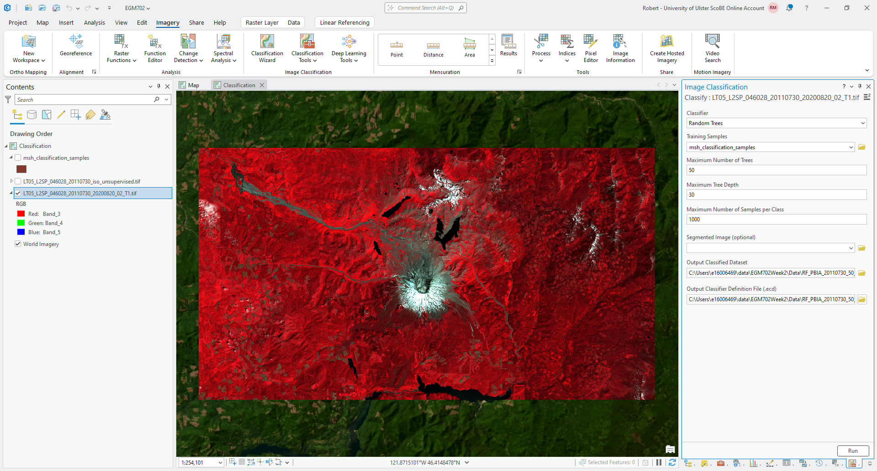Click the Linear Referencing tab button
This screenshot has width=877, height=471.
(x=344, y=23)
